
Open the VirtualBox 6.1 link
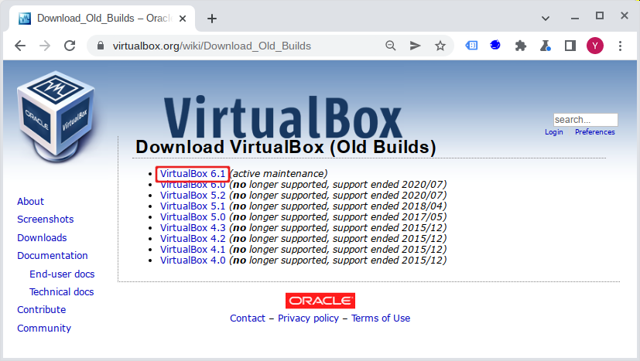tap(193, 173)
